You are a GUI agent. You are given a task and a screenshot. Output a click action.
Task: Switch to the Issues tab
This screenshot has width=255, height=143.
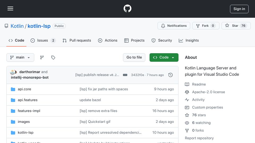[43, 40]
